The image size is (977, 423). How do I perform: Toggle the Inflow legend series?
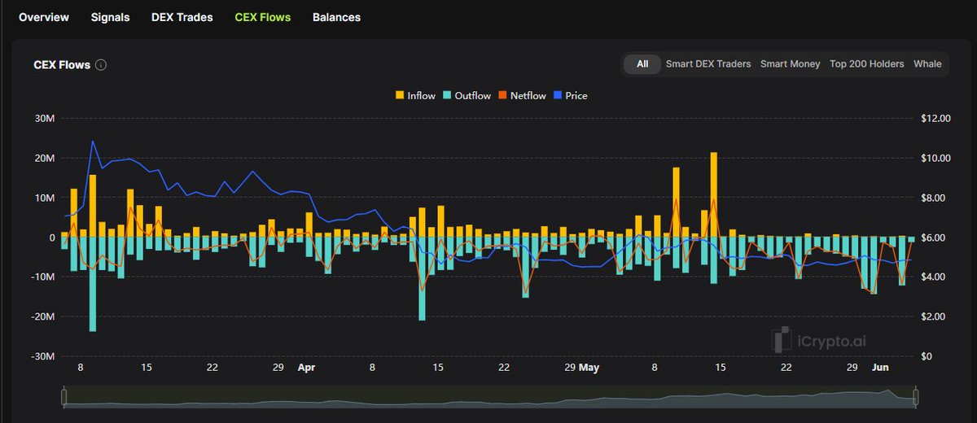coord(415,95)
